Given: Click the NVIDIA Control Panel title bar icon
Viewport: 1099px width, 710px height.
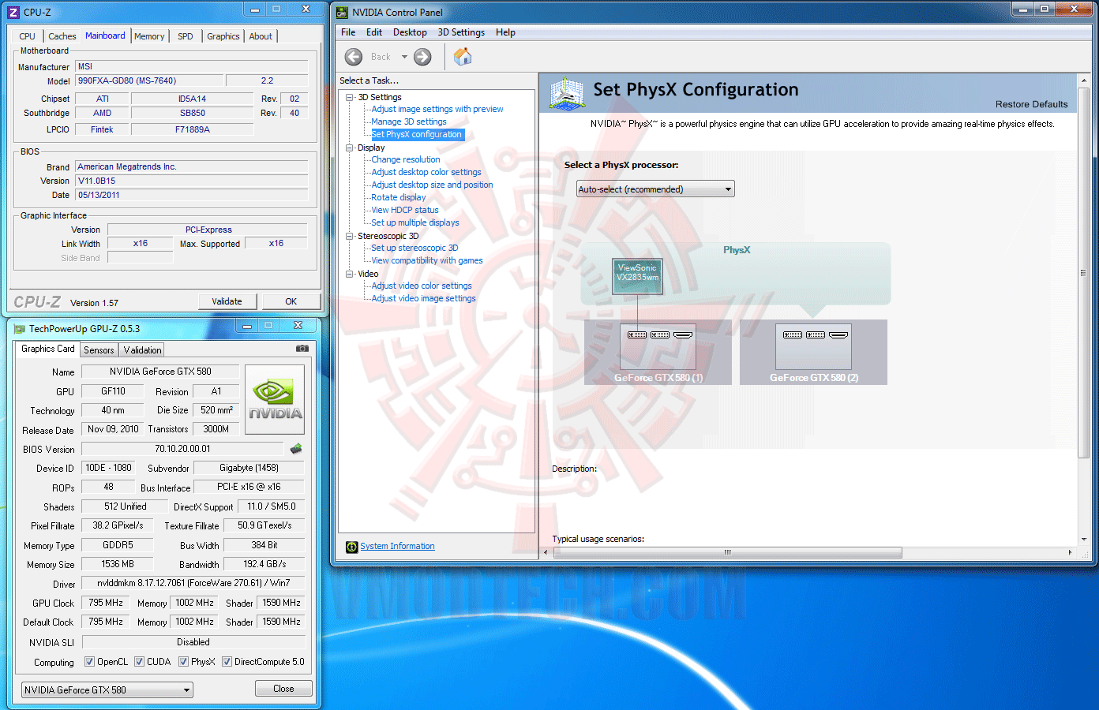Looking at the screenshot, I should tap(342, 13).
